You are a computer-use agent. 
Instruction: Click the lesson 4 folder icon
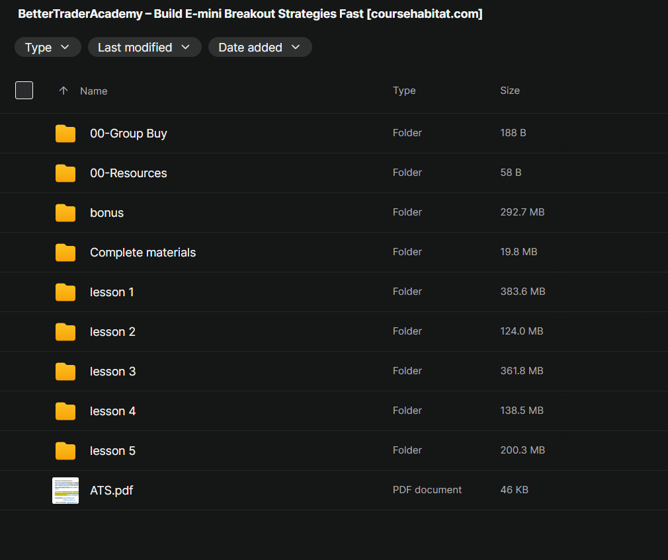click(x=65, y=411)
